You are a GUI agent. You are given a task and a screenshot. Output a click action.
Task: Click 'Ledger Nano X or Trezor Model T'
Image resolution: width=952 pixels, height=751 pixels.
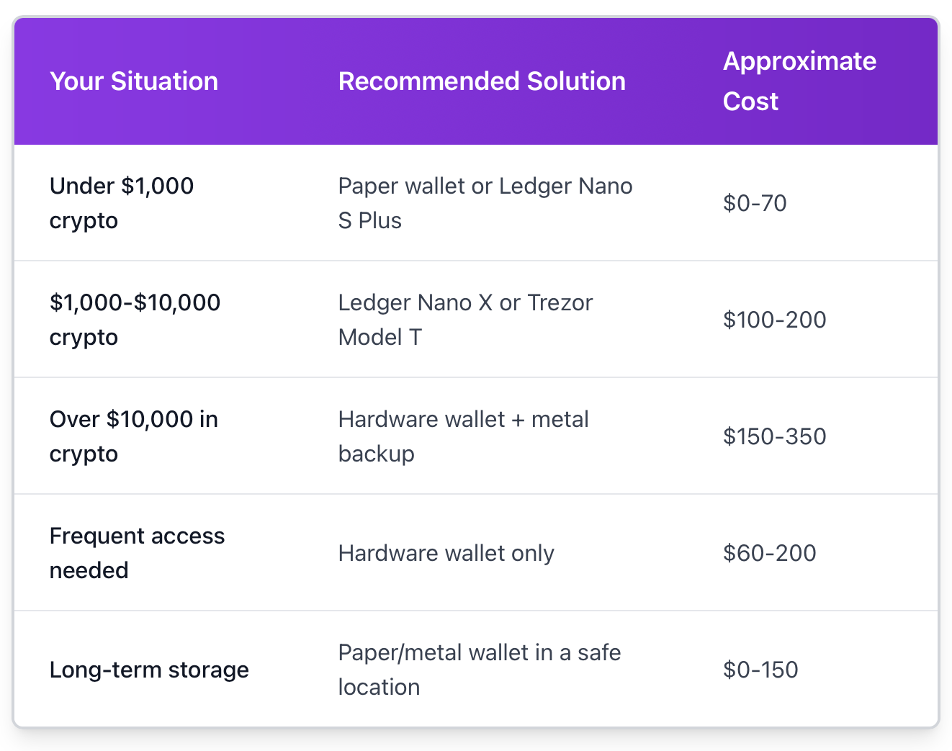(x=465, y=320)
